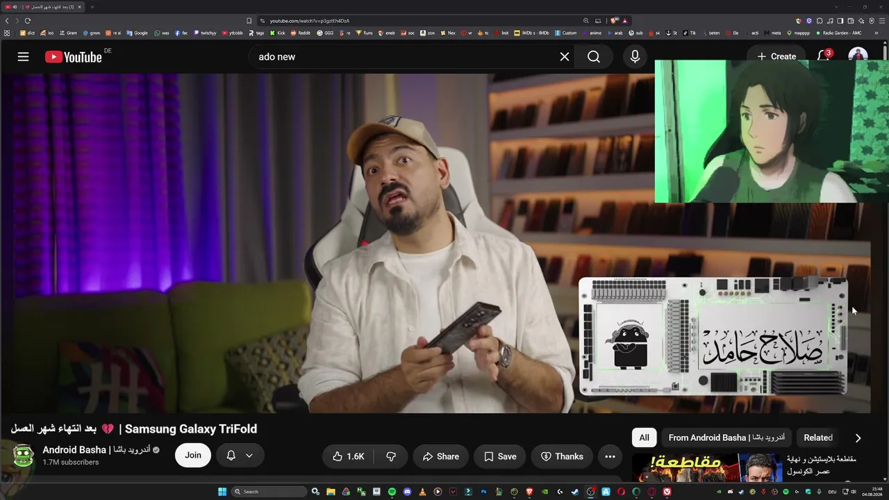Open the 'Kick' bookmark
The height and width of the screenshot is (500, 889).
[278, 33]
